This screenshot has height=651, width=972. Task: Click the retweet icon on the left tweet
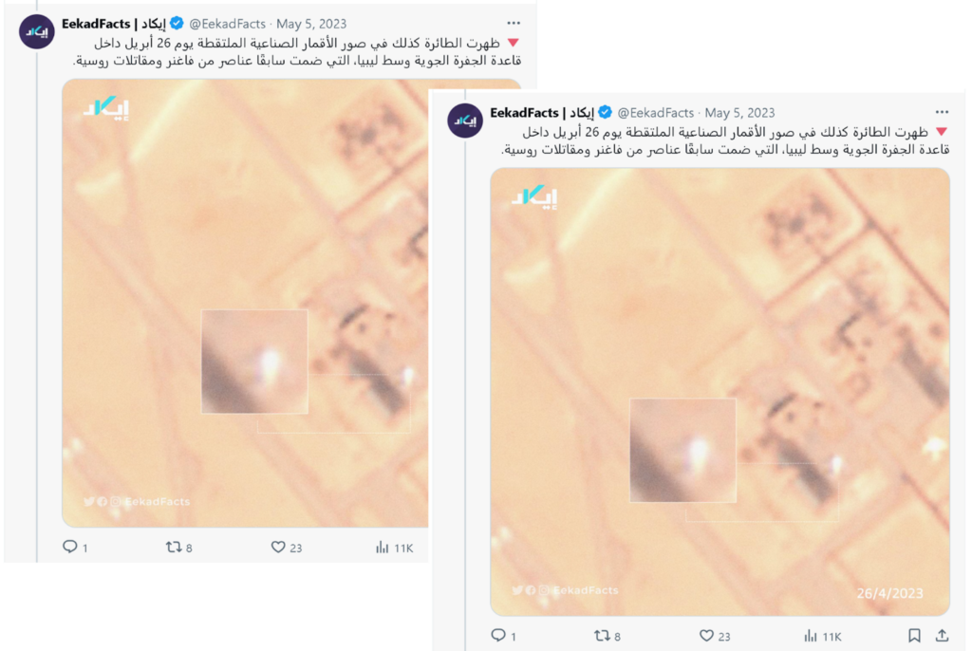(x=174, y=547)
